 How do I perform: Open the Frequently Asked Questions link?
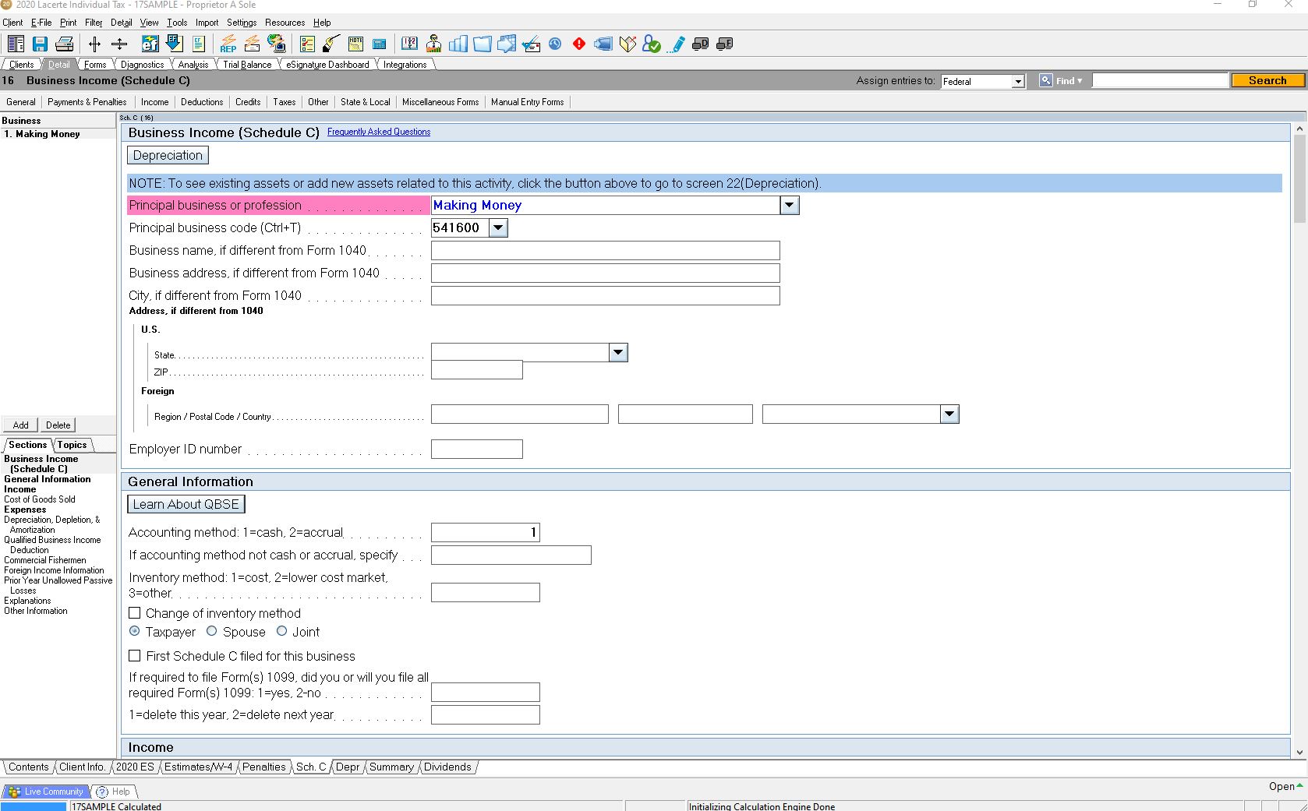pos(378,132)
